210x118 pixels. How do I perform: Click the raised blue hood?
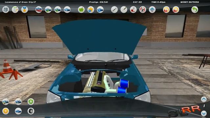click(x=99, y=37)
